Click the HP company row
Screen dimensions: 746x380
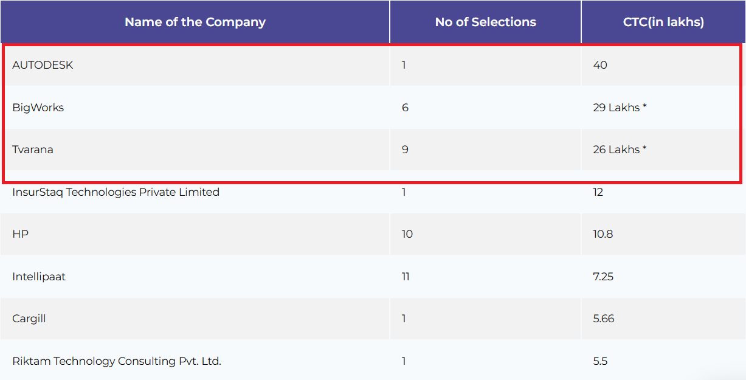21,234
